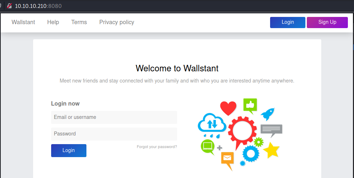Focus the Email or username field
Viewport: 354px width, 178px height.
(114, 117)
